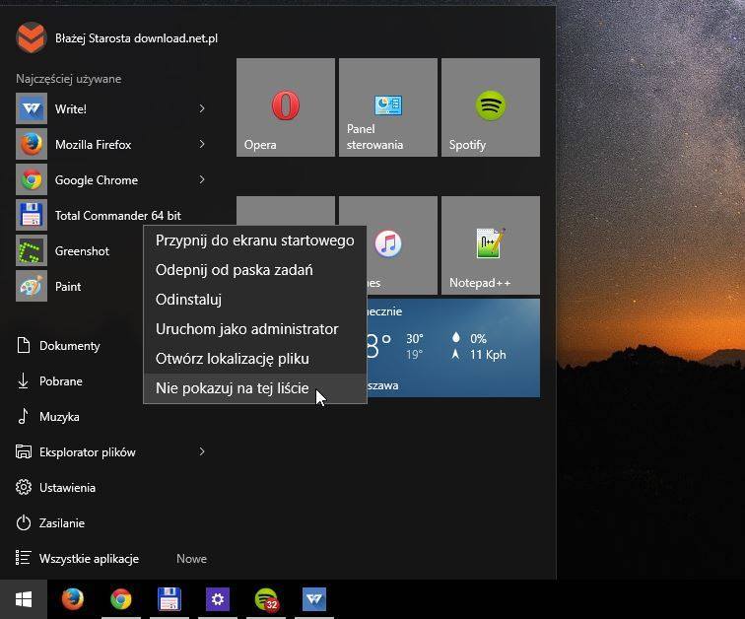The image size is (745, 619).
Task: Click the Opera tile
Action: (x=286, y=107)
